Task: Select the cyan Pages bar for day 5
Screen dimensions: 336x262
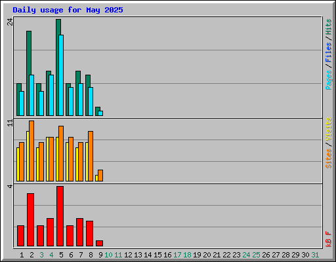Action: pos(61,75)
